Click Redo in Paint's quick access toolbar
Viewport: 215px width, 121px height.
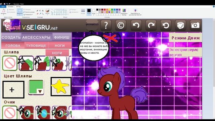pos(9,4)
